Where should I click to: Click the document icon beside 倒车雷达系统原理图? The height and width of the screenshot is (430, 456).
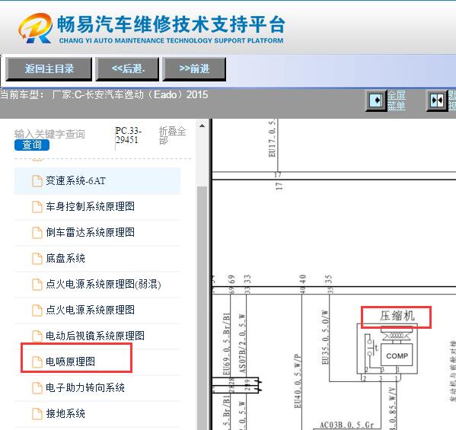click(x=37, y=233)
